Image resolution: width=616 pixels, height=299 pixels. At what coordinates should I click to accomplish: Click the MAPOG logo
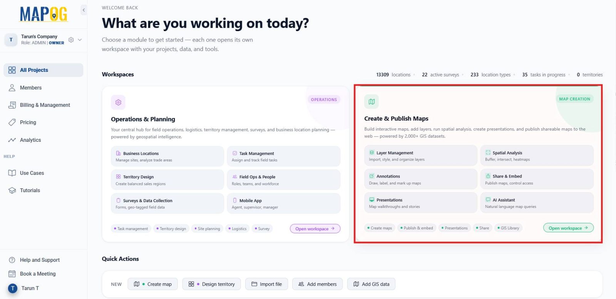[x=44, y=14]
